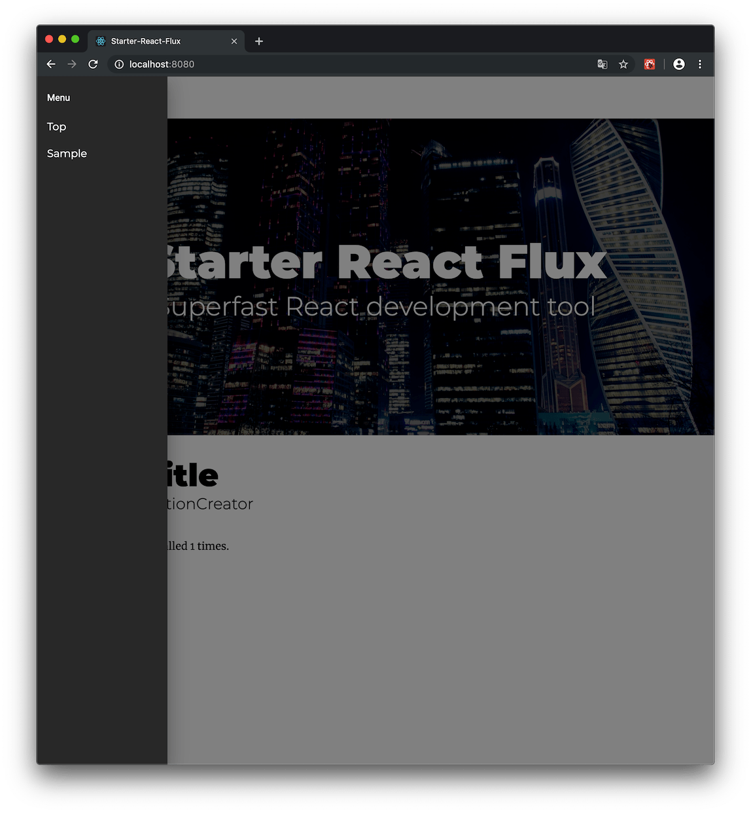The image size is (751, 813).
Task: Open the red extension icon
Action: click(650, 64)
